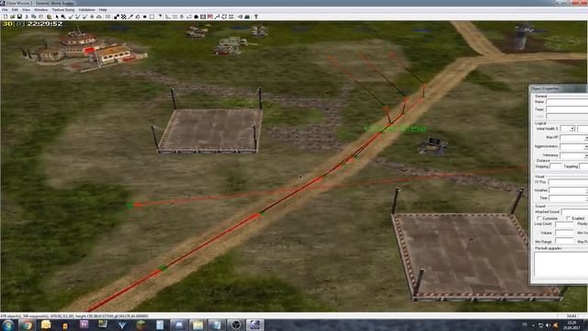Open the Aggressiveness combo box
The height and width of the screenshot is (331, 588).
click(573, 146)
